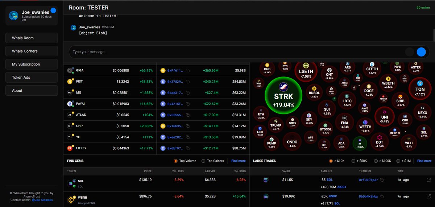Select the Top Gainers radio option
Viewport: 435px width, 207px height.
tap(204, 161)
